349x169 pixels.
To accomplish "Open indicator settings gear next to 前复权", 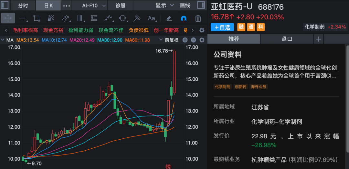I will (x=202, y=40).
